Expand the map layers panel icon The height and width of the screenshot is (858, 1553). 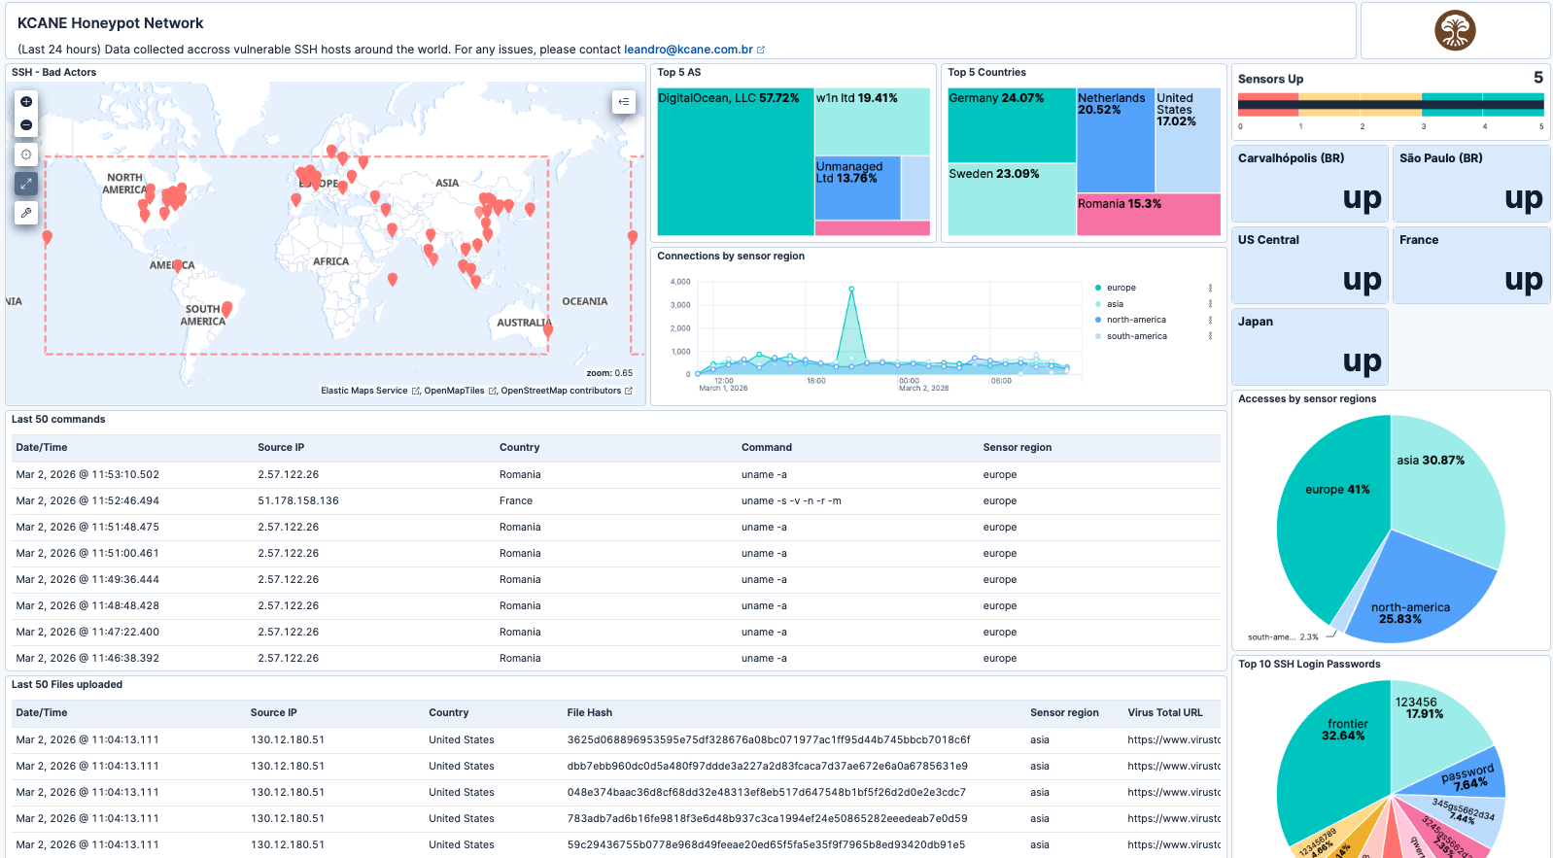pyautogui.click(x=624, y=101)
